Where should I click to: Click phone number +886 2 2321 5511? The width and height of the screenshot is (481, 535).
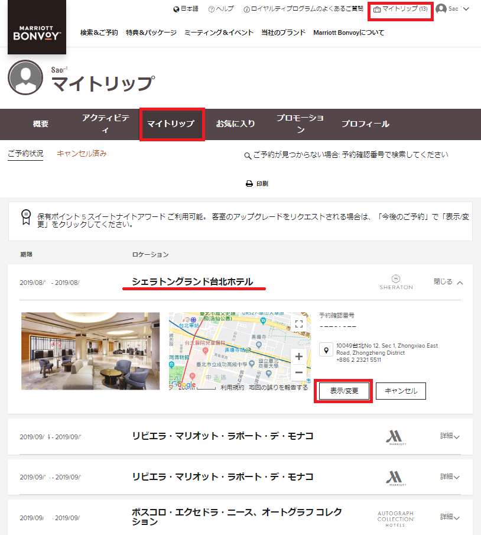click(359, 360)
